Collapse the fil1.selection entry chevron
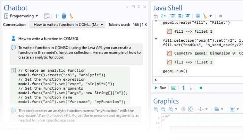Screen dimensions: 243x139 pyautogui.click(x=156, y=39)
